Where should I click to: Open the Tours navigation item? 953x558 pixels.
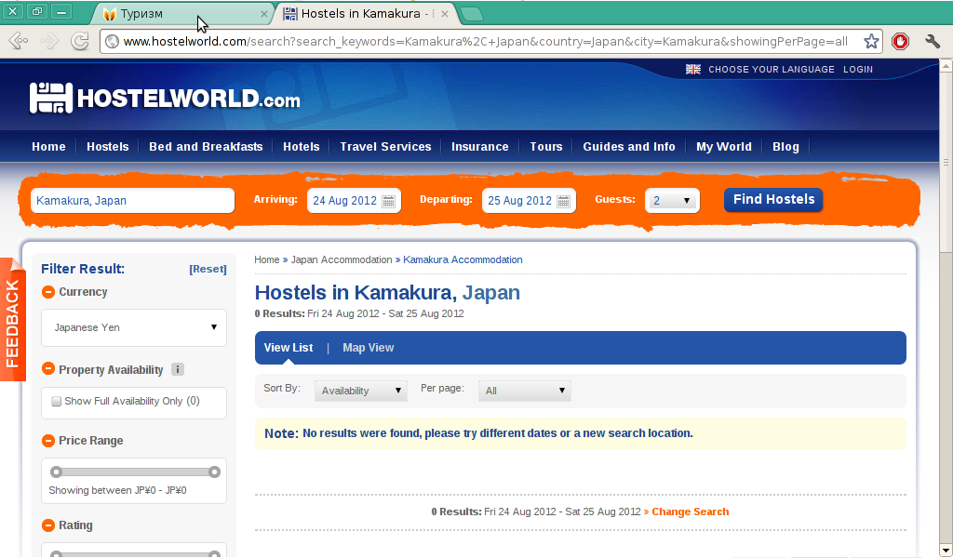click(545, 146)
